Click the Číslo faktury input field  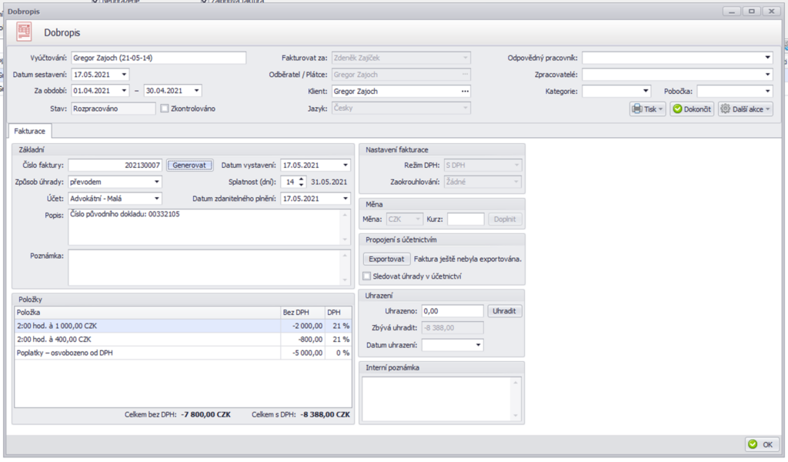[115, 166]
